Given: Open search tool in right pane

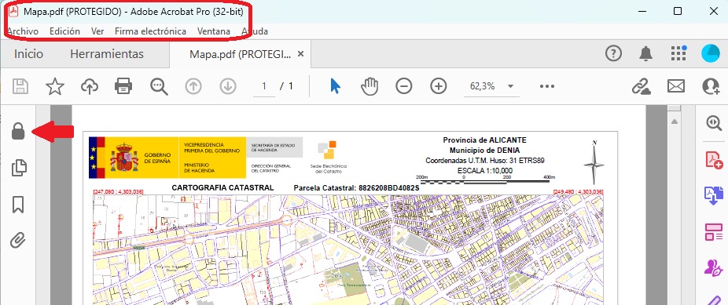Looking at the screenshot, I should point(713,122).
